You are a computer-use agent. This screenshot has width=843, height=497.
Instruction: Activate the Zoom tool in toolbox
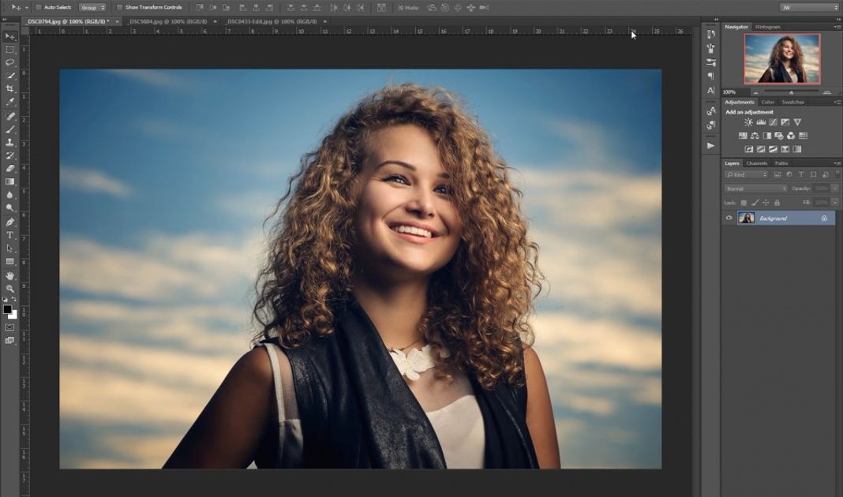tap(10, 289)
